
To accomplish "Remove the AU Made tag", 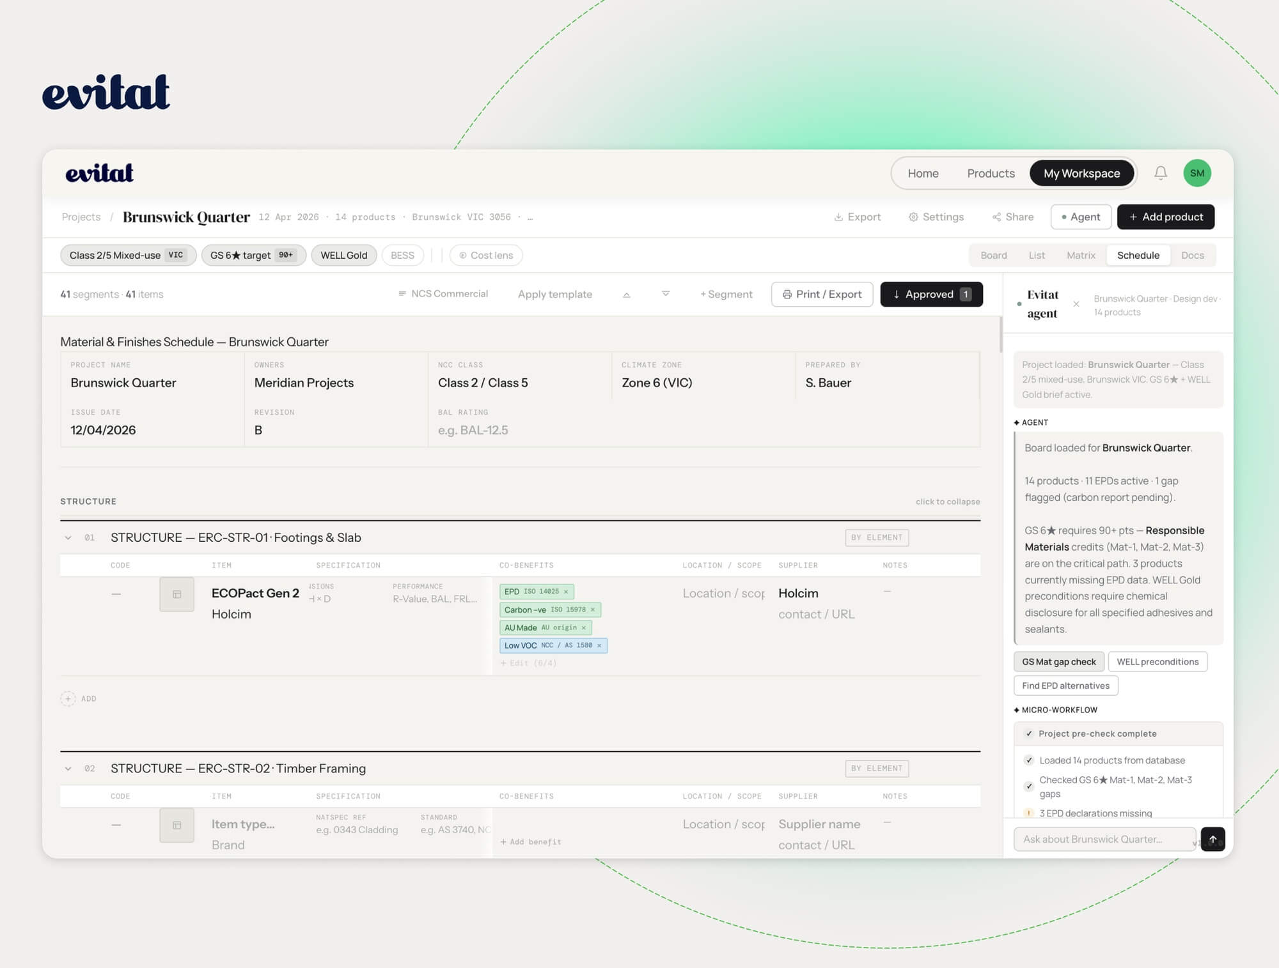I will (x=584, y=627).
